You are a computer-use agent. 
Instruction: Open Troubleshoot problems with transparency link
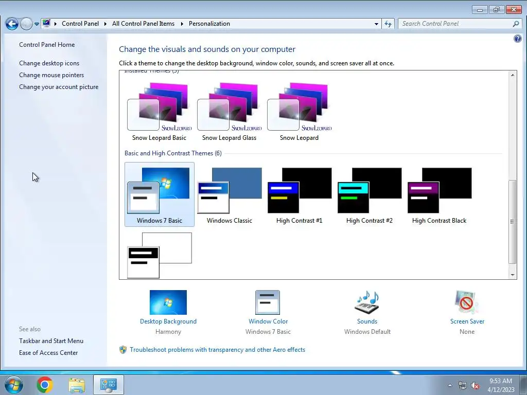click(x=218, y=350)
